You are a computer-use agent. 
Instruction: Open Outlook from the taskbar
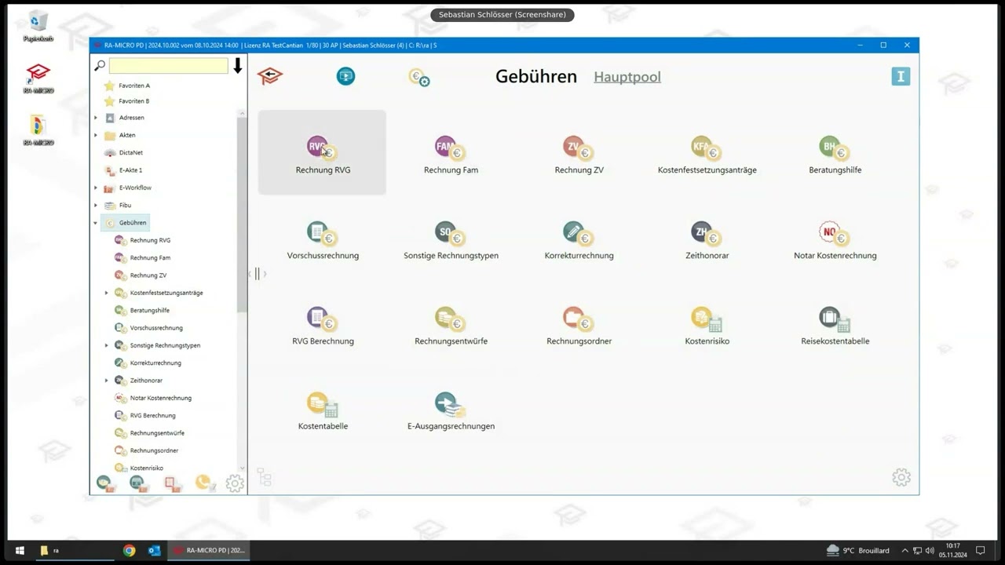click(154, 551)
